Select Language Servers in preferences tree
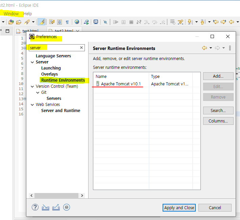240x220 pixels. 53,56
